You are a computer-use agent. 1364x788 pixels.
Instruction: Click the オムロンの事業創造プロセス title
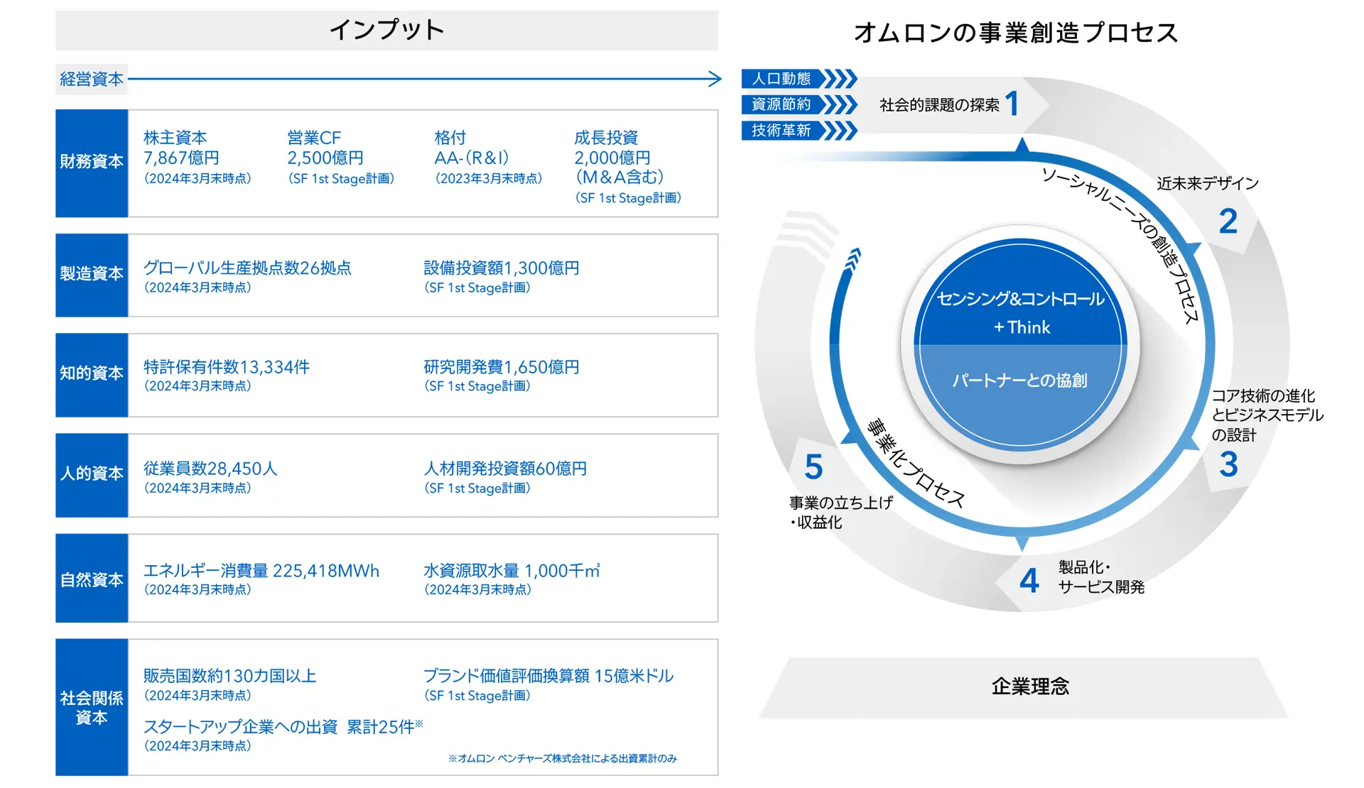pyautogui.click(x=1016, y=32)
